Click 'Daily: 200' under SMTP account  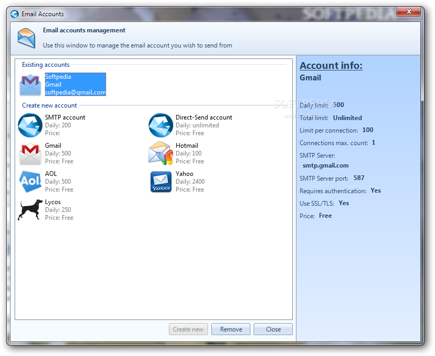click(x=58, y=125)
